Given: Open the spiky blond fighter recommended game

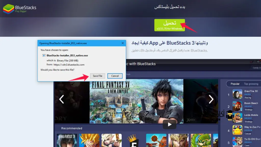Looking at the screenshot, I should coord(89,140).
